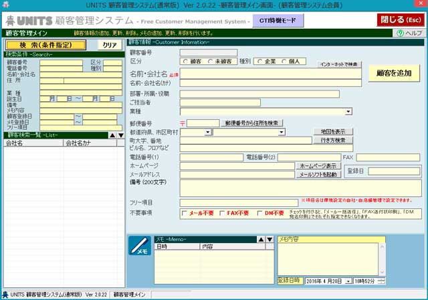Click the ホームページ input field
Image resolution: width=428 pixels, height=300 pixels.
coord(237,166)
